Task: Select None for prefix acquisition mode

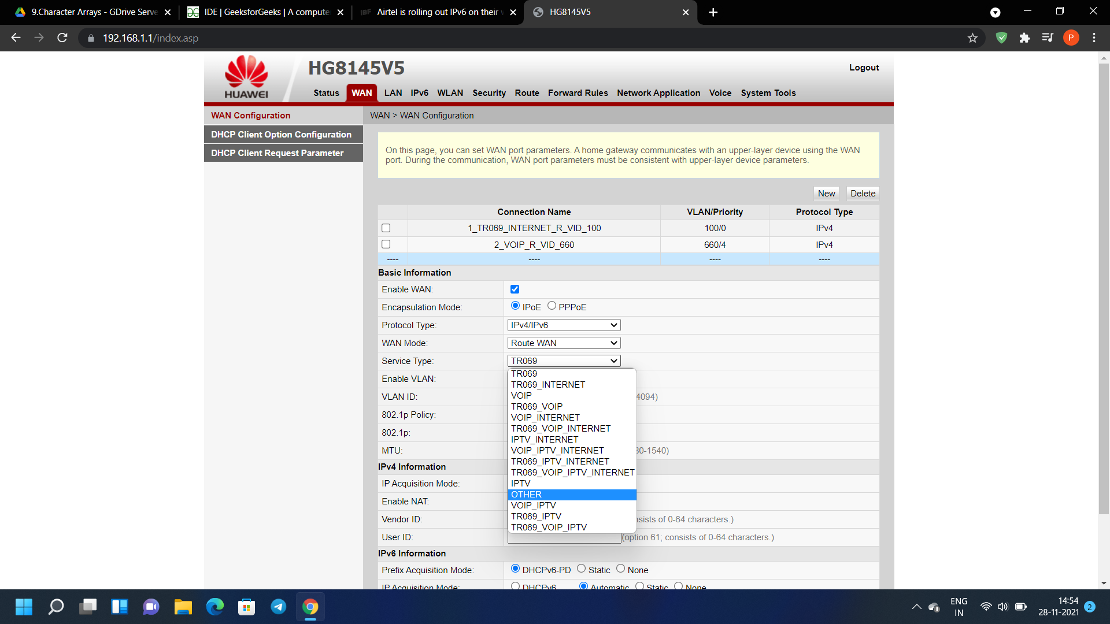Action: pos(620,569)
